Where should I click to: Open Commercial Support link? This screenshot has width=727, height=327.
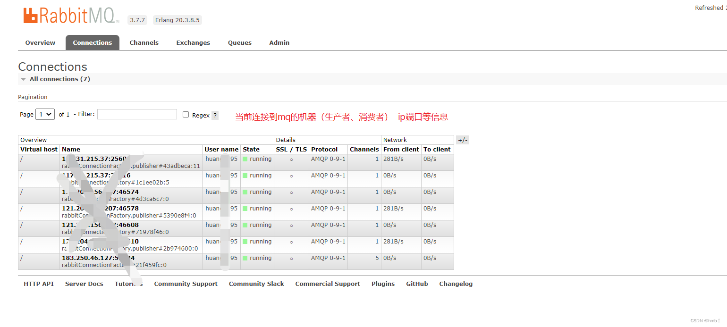pyautogui.click(x=328, y=284)
